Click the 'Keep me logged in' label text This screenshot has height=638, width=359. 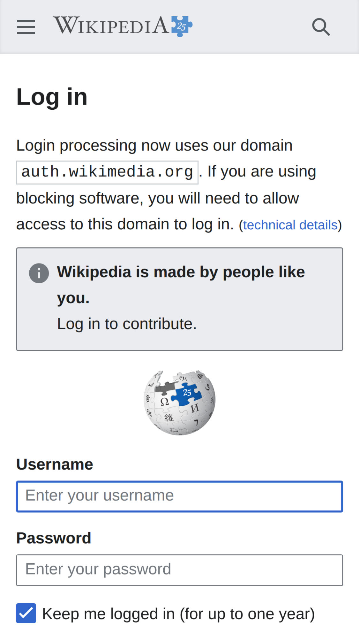178,614
